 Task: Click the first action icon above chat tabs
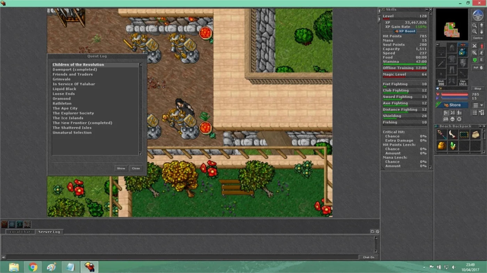pyautogui.click(x=5, y=224)
